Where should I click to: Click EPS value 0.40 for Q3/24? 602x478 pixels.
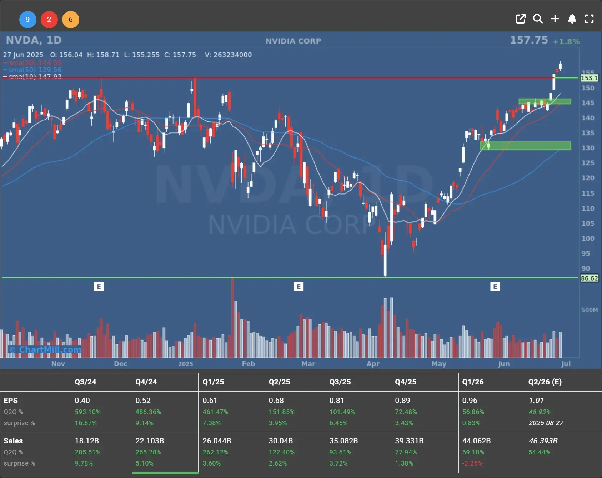[x=82, y=401]
